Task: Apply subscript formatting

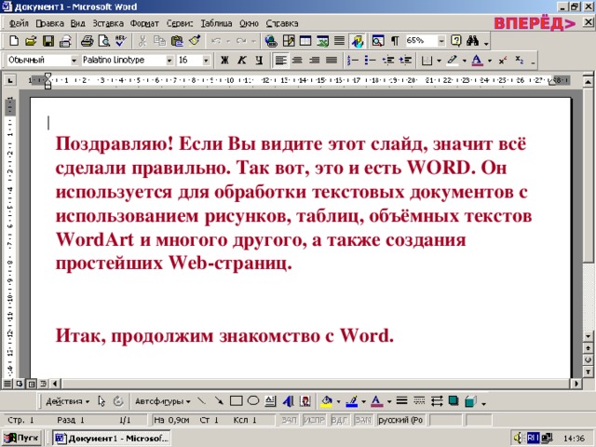Action: coord(520,60)
